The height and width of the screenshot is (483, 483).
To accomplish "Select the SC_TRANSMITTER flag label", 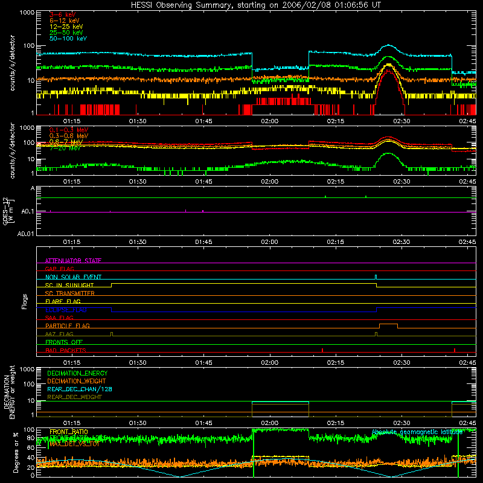I will point(70,293).
